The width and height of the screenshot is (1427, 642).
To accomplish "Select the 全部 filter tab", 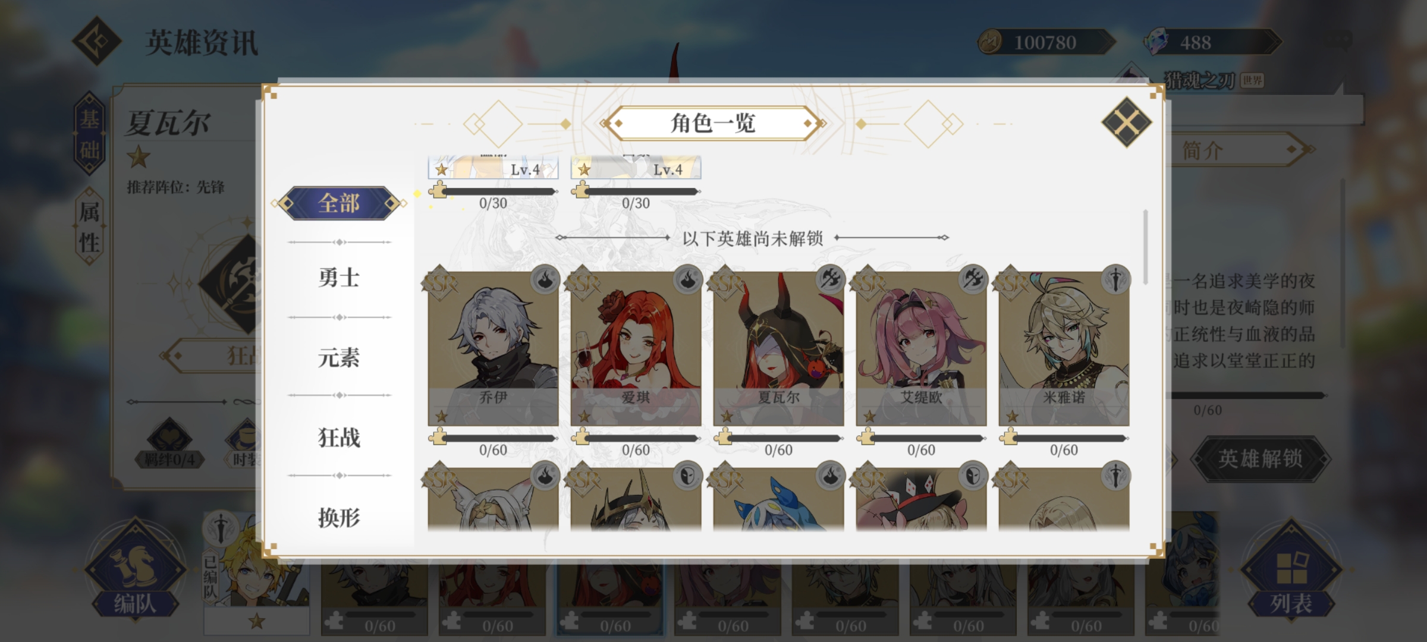I will coord(339,203).
